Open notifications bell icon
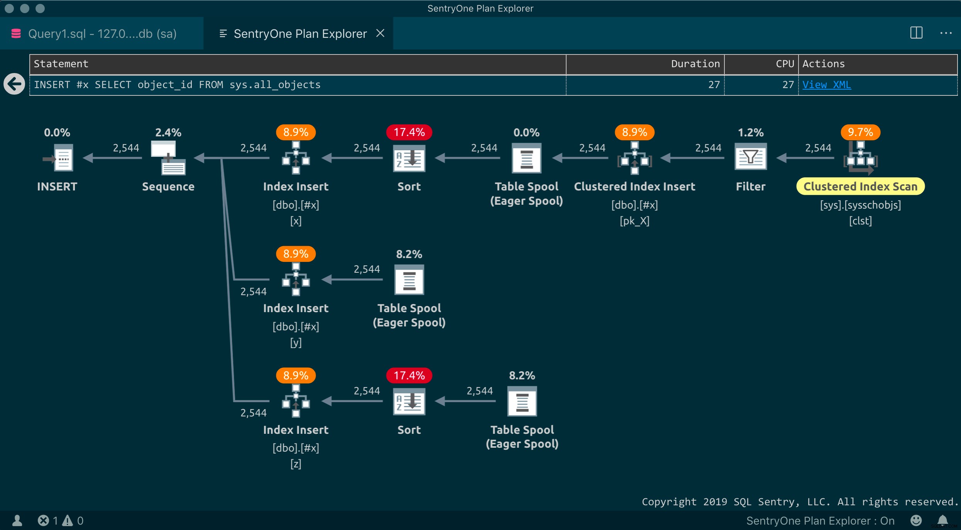Screen dimensions: 961x530 pos(942,520)
